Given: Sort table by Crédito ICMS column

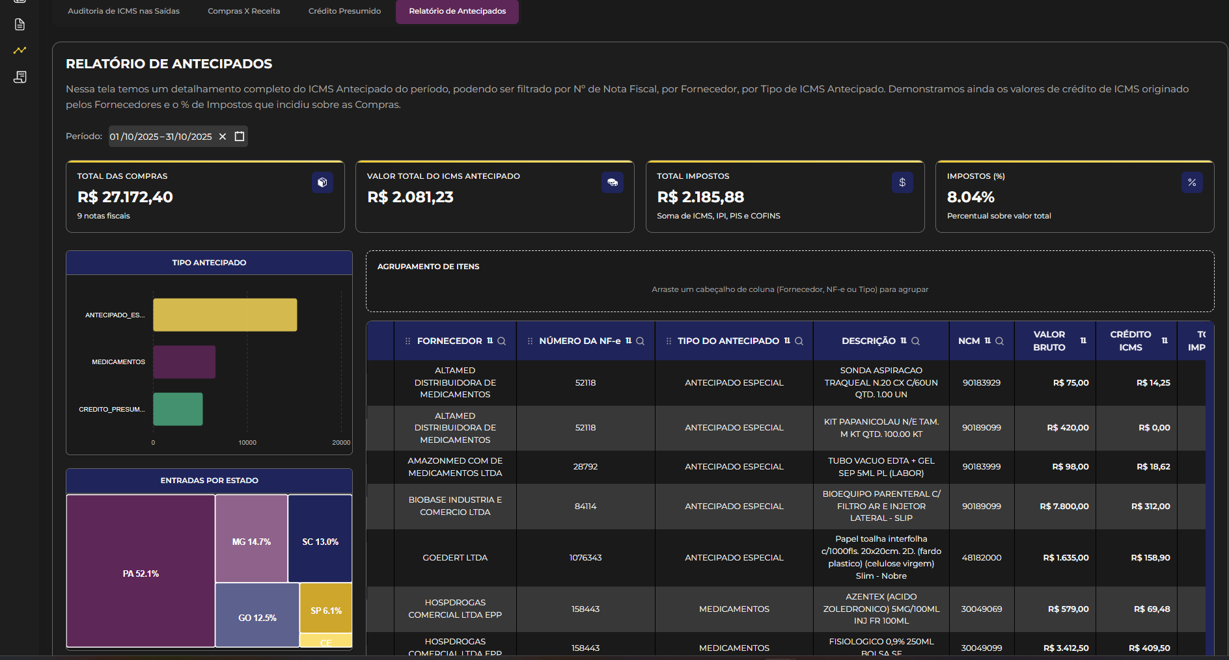Looking at the screenshot, I should coord(1165,341).
